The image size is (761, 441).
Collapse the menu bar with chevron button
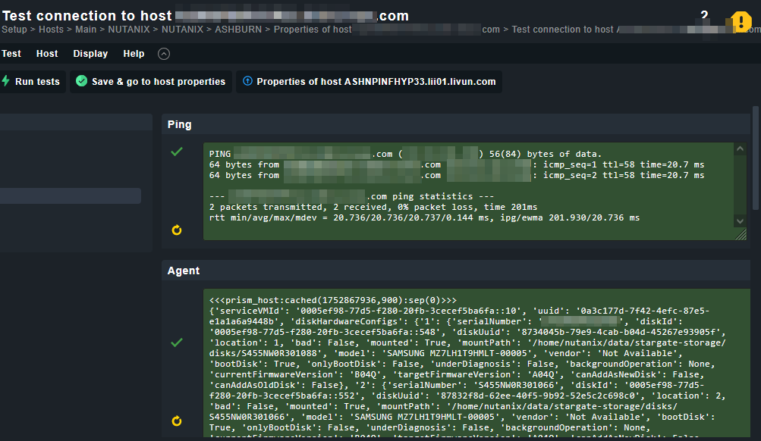(164, 54)
